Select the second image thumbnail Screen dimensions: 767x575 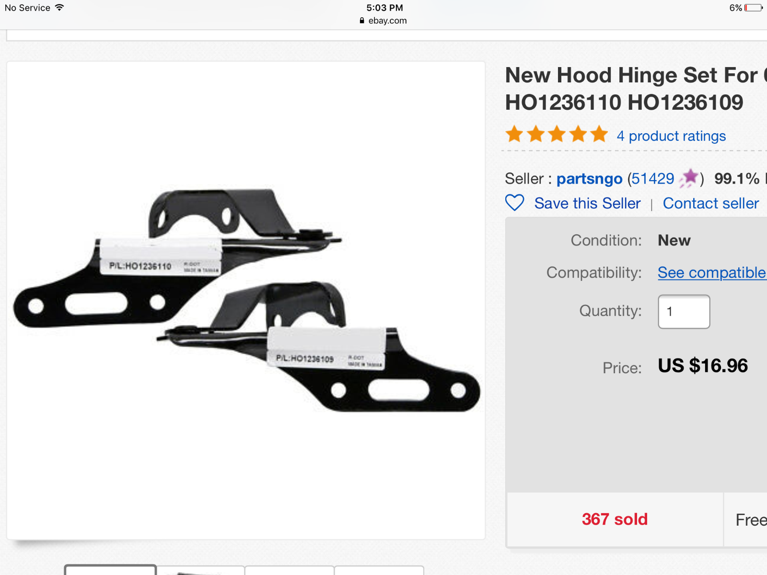click(x=201, y=570)
